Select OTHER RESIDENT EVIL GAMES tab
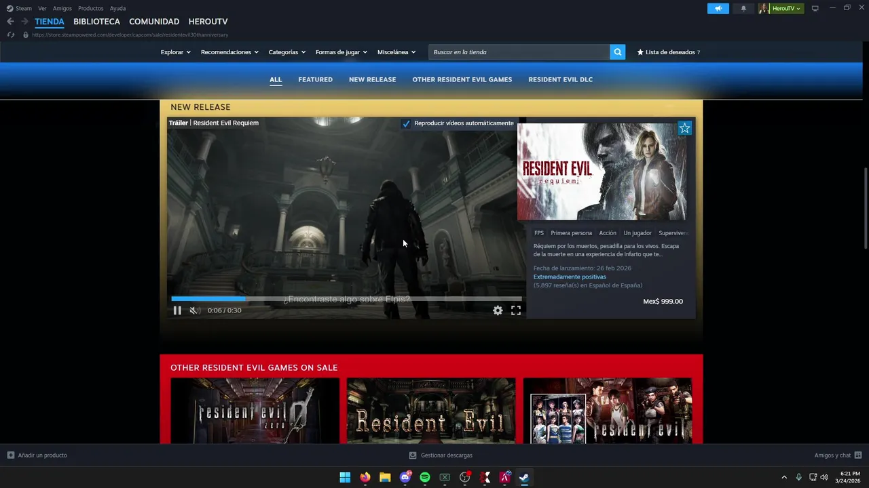The height and width of the screenshot is (488, 869). [x=462, y=79]
